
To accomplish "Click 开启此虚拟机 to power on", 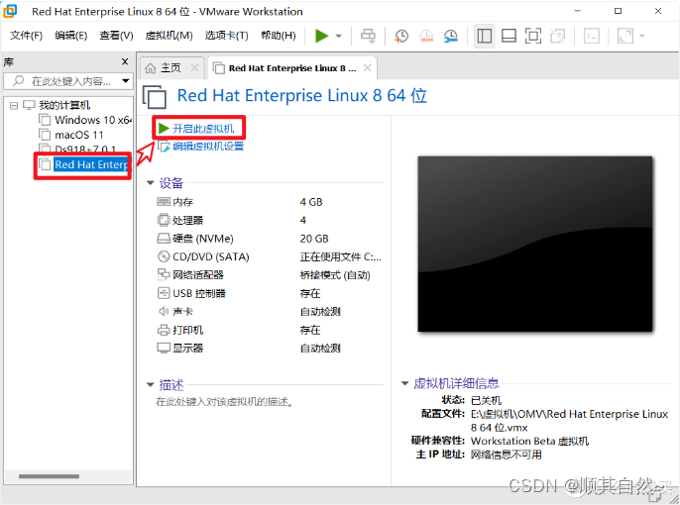I will coord(203,128).
